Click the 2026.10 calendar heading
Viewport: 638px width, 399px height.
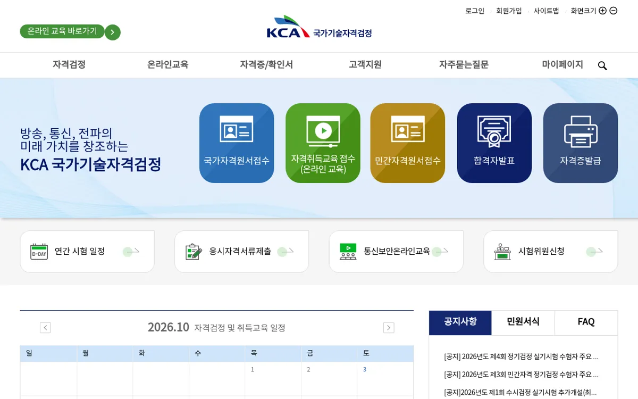[168, 327]
